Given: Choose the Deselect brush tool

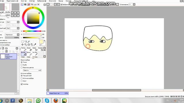Looking at the screenshot, I should point(41,49).
